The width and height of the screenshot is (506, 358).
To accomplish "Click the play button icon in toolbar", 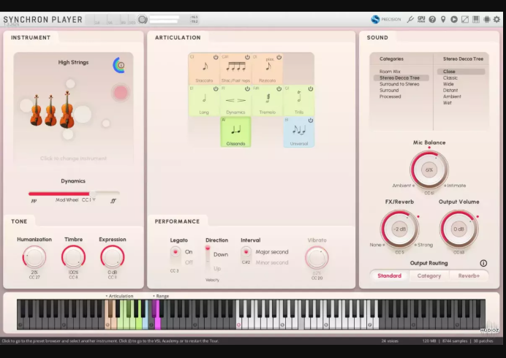I will coord(454,19).
